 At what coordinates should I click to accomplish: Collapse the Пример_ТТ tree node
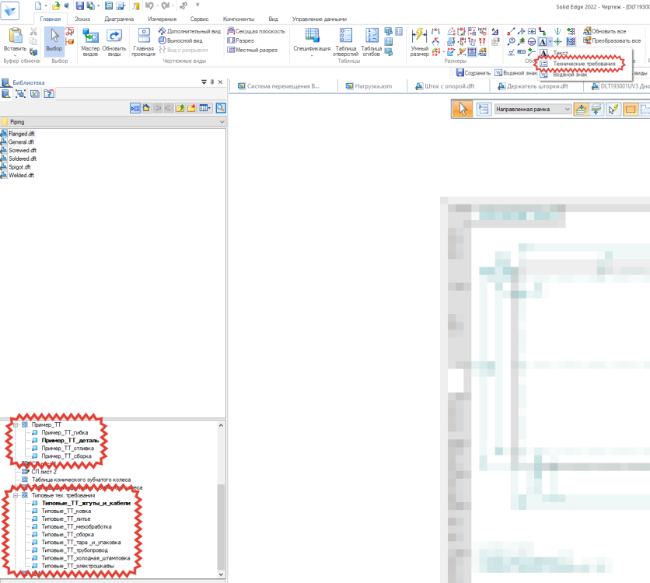(16, 424)
